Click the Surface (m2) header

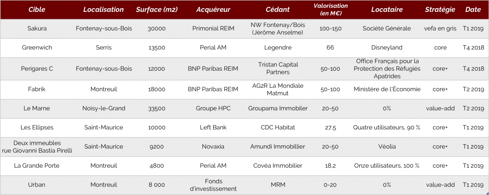[x=157, y=10]
